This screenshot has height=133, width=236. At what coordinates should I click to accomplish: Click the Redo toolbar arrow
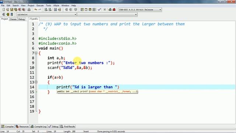click(x=40, y=10)
